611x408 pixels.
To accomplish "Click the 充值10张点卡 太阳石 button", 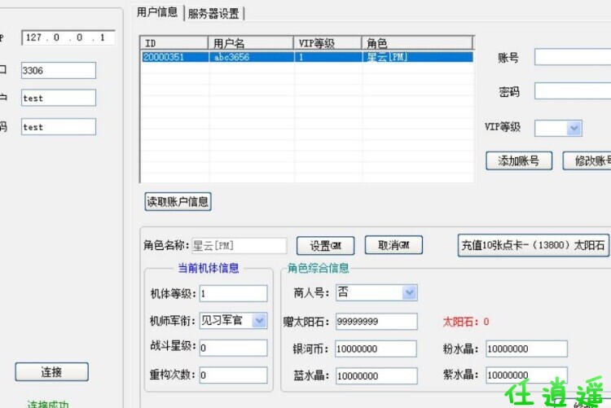I will [534, 245].
